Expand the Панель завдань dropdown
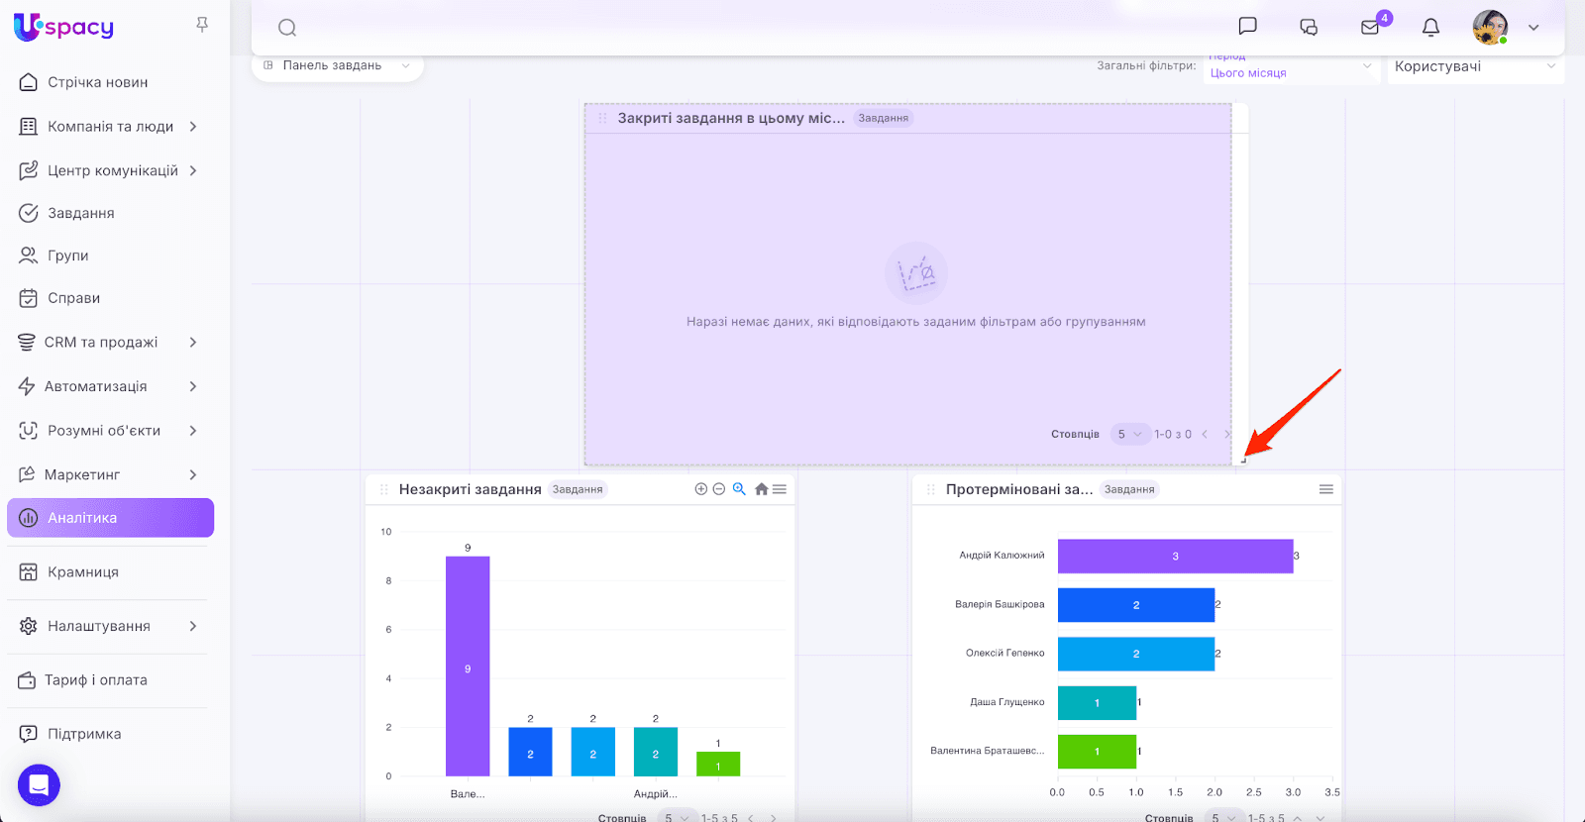1585x822 pixels. coord(337,65)
